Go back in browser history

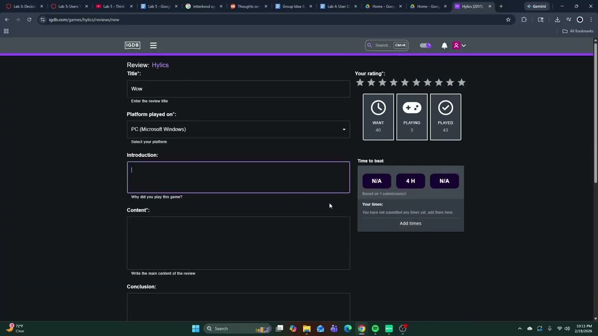click(x=7, y=20)
